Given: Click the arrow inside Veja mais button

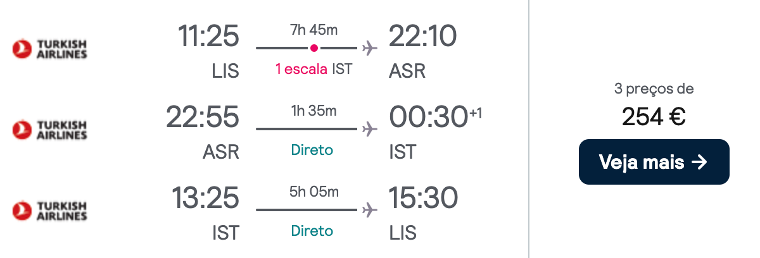Looking at the screenshot, I should click(x=699, y=163).
